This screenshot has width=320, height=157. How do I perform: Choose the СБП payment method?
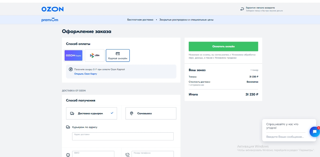(x=95, y=55)
